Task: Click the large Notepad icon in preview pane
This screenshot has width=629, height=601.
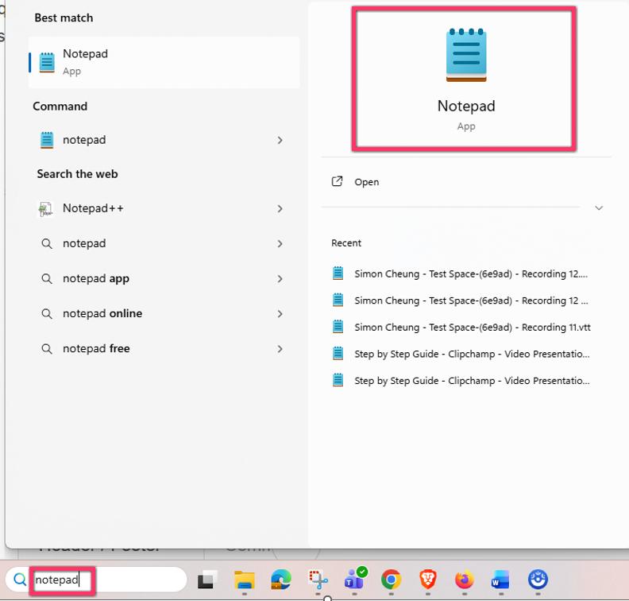Action: pyautogui.click(x=466, y=55)
